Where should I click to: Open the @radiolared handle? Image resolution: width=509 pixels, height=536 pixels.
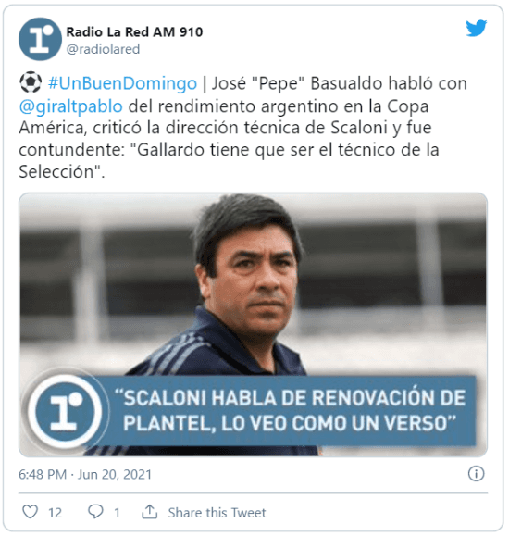(x=103, y=49)
